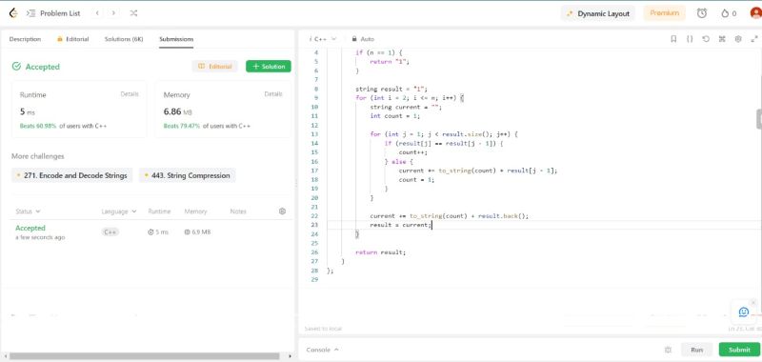762x362 pixels.
Task: Switch to the Editorial tab
Action: pyautogui.click(x=73, y=39)
